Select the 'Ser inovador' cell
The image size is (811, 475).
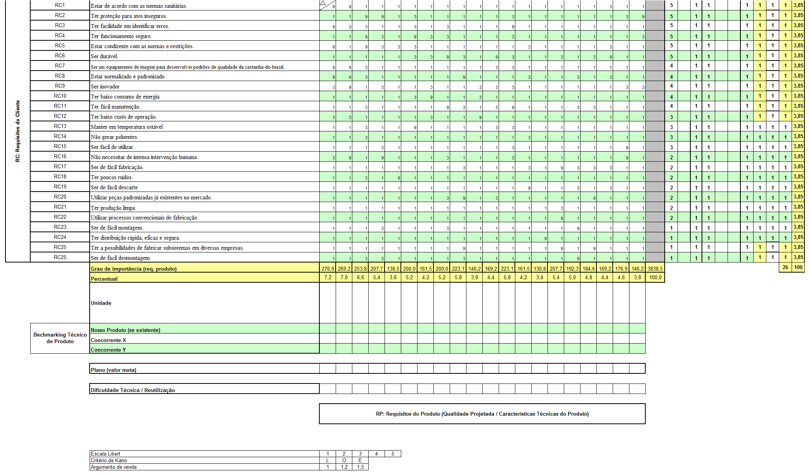coord(204,86)
